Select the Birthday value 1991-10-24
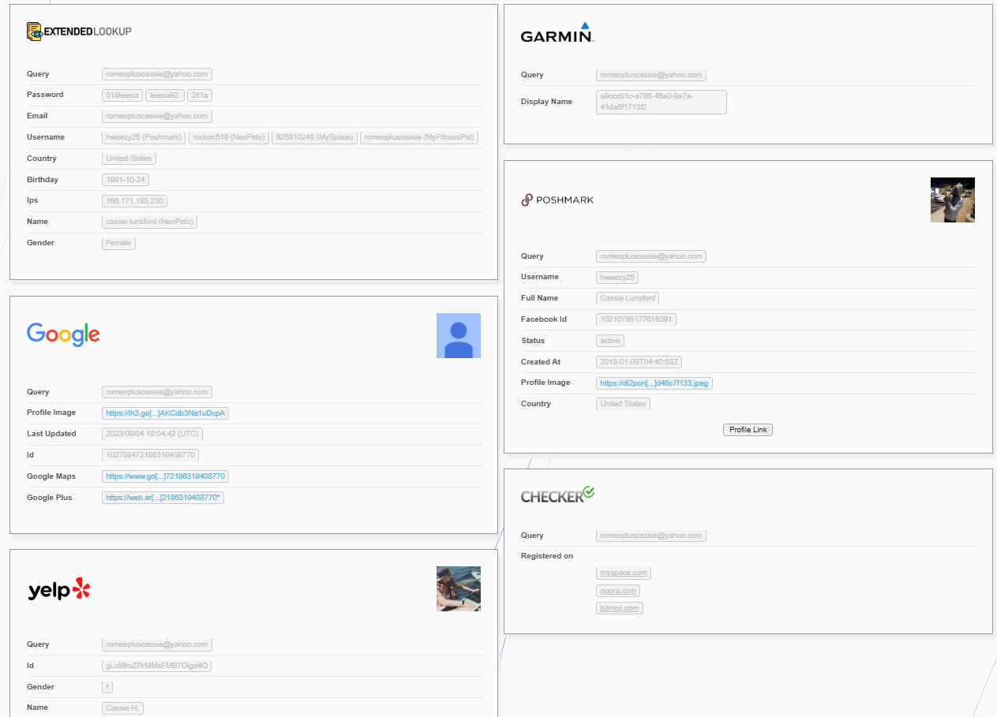This screenshot has height=717, width=997. point(126,180)
